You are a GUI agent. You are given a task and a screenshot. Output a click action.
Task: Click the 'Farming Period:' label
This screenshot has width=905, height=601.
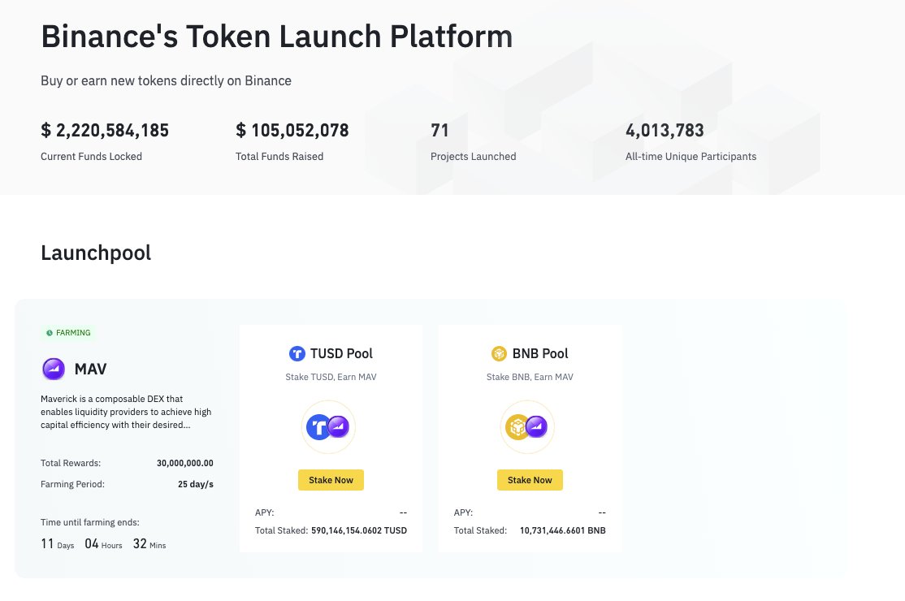tap(73, 485)
